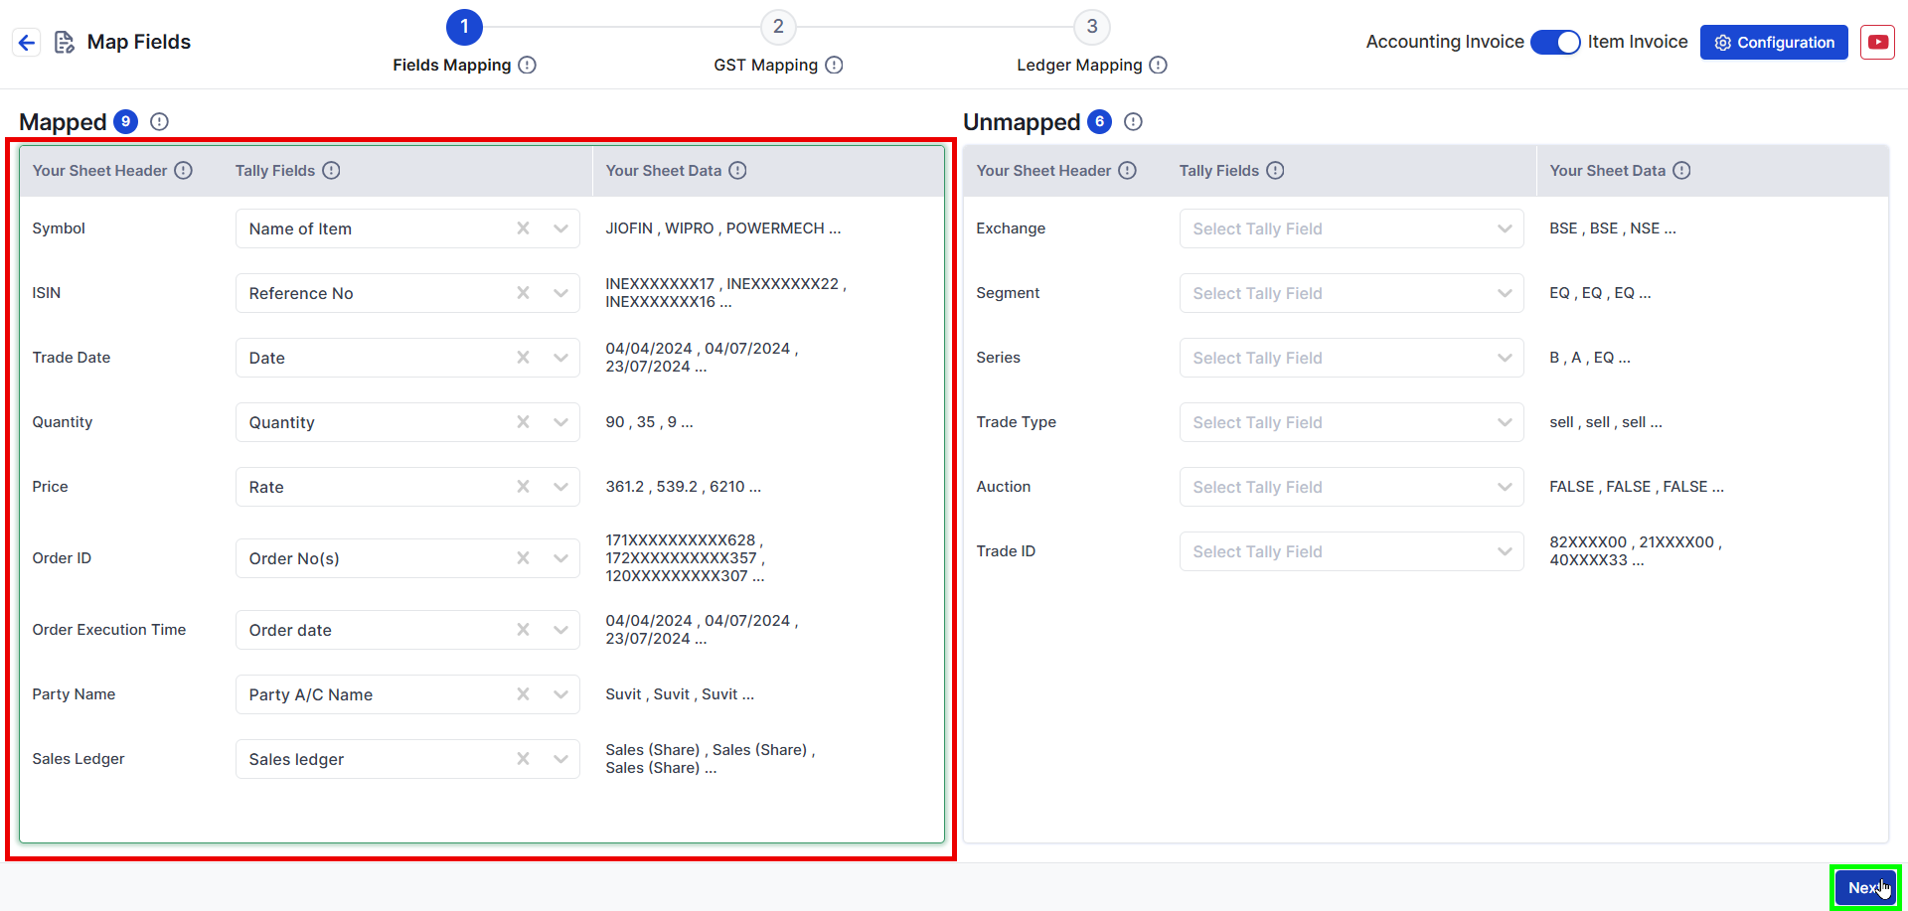Clear the Reference No mapping
Viewport: 1908px width, 911px height.
(523, 293)
